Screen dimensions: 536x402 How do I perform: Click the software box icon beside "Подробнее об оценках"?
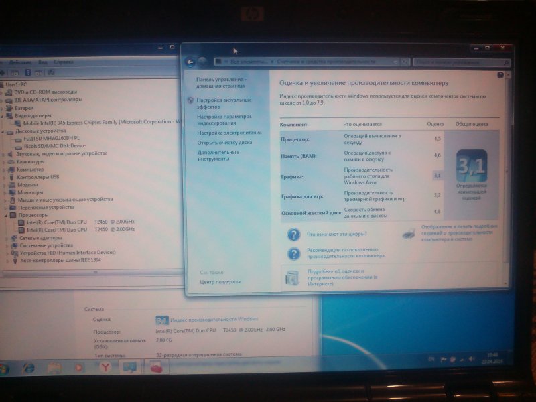pos(293,278)
